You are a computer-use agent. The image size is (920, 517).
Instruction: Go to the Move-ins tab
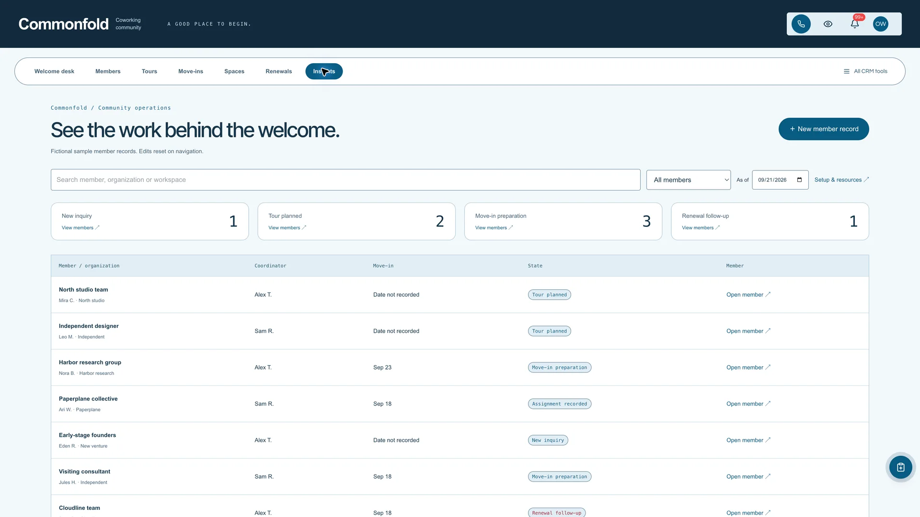tap(191, 71)
